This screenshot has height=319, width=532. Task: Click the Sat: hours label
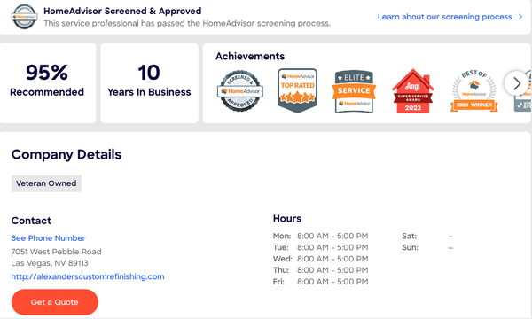(409, 236)
